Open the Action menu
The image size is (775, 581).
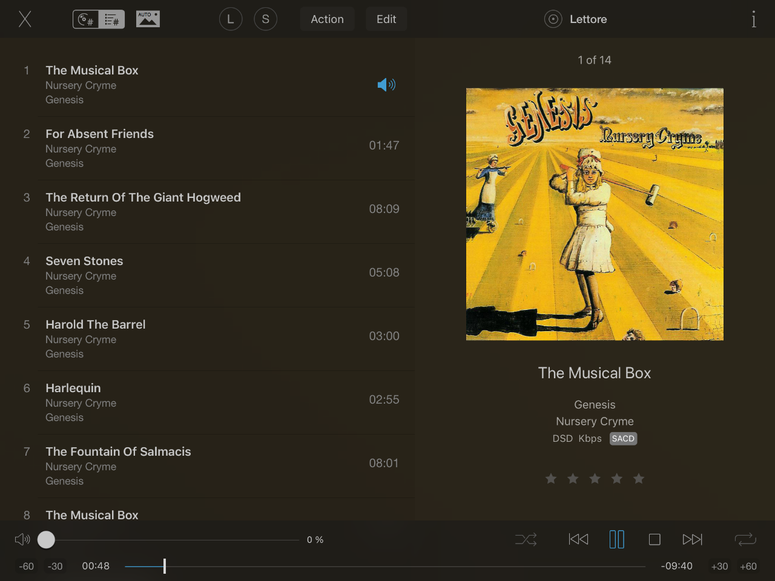coord(327,19)
